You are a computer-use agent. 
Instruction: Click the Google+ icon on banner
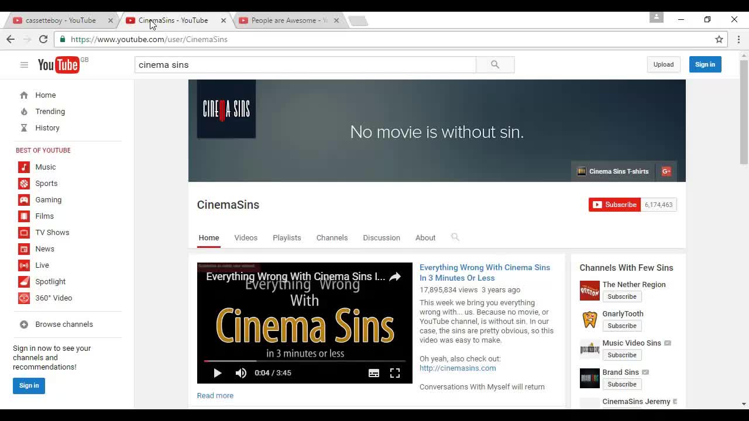click(666, 171)
